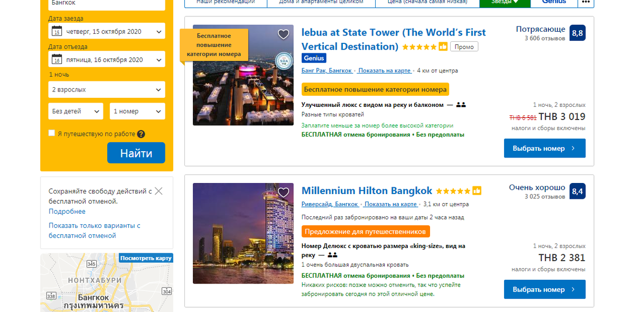Click the 8,8 review score badge
This screenshot has width=634, height=312.
(x=577, y=33)
